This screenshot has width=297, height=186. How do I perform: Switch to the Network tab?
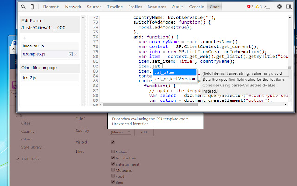[x=73, y=7]
